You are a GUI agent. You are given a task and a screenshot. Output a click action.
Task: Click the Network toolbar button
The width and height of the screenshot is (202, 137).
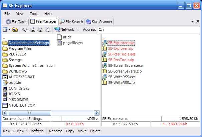click(64, 29)
